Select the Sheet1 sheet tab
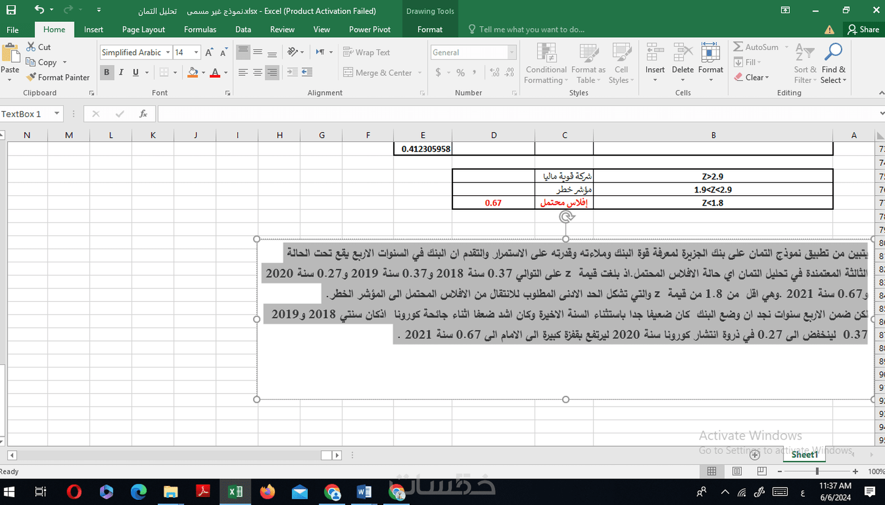 point(804,455)
